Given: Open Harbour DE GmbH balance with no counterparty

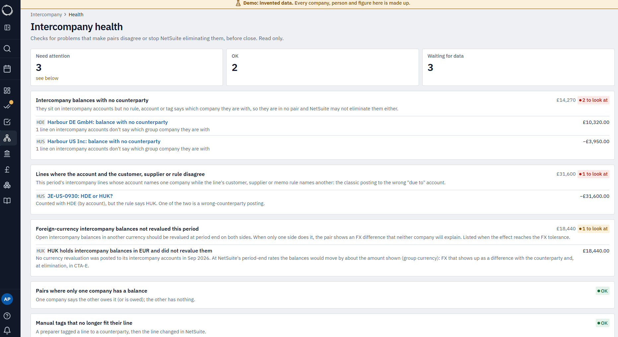Looking at the screenshot, I should 107,122.
